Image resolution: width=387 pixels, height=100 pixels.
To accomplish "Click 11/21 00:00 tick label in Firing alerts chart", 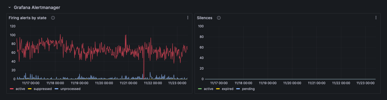I will pos(129,83).
